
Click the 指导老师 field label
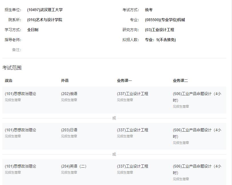pyautogui.click(x=13, y=40)
